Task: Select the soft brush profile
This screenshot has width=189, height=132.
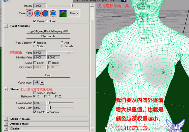Action: (x=38, y=13)
